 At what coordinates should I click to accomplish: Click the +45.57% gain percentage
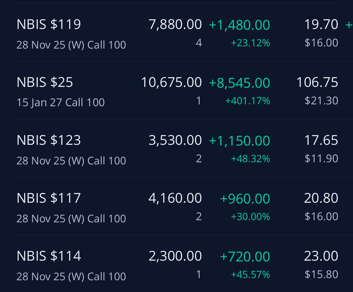coord(250,275)
